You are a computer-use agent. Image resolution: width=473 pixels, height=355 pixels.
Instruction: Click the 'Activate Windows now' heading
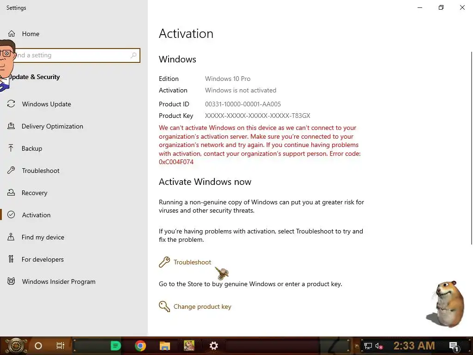tap(205, 182)
